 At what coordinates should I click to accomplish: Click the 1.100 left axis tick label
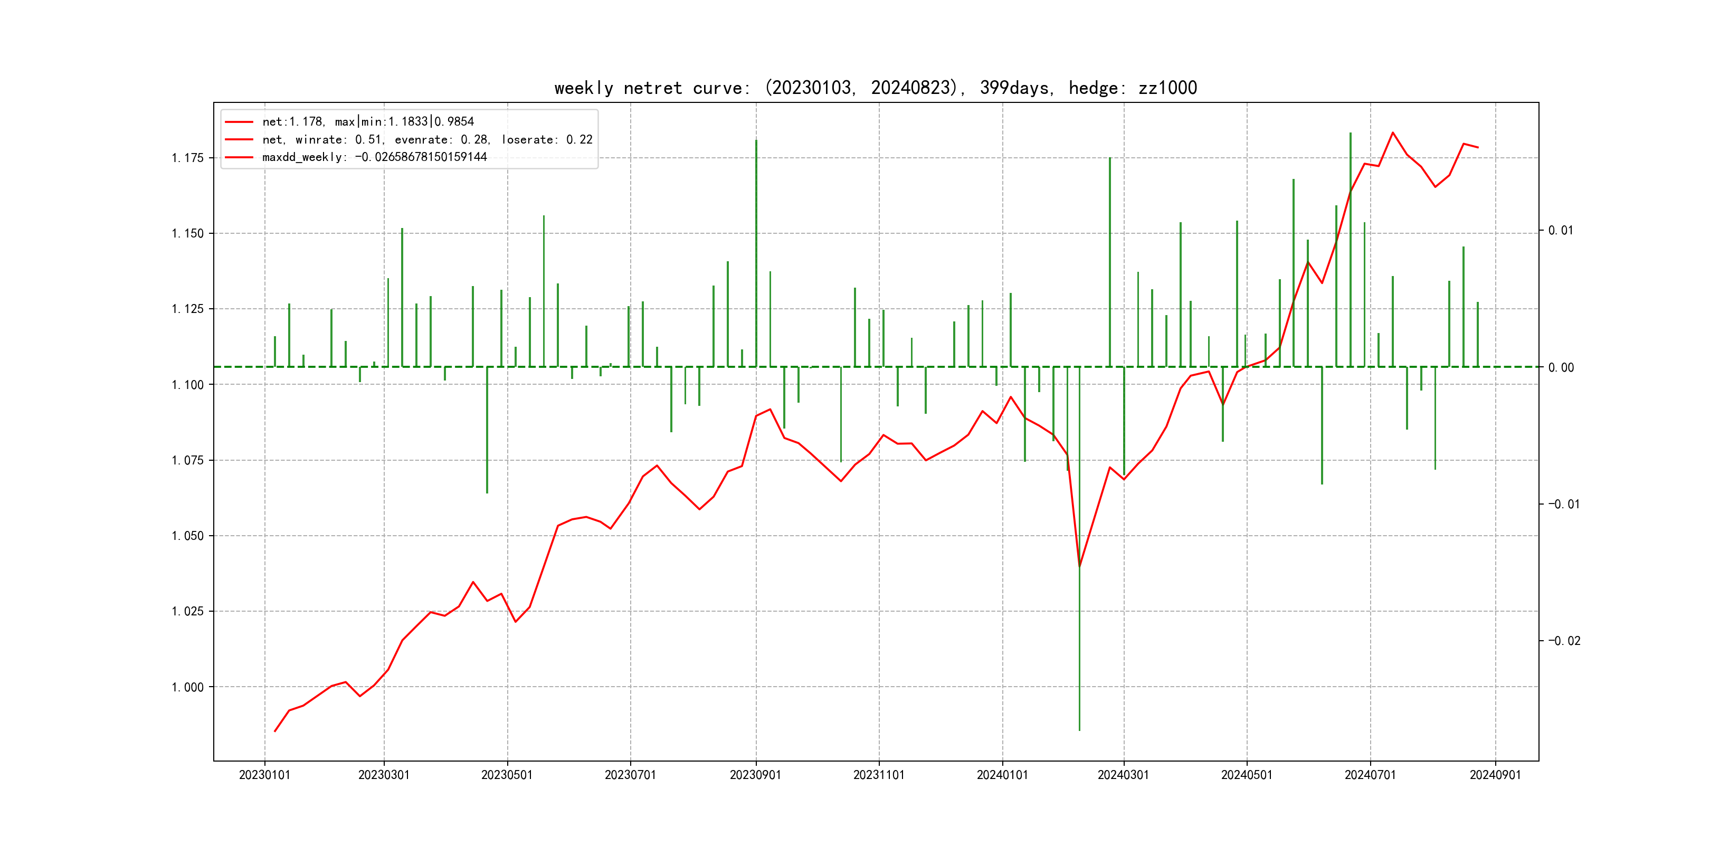pyautogui.click(x=187, y=385)
